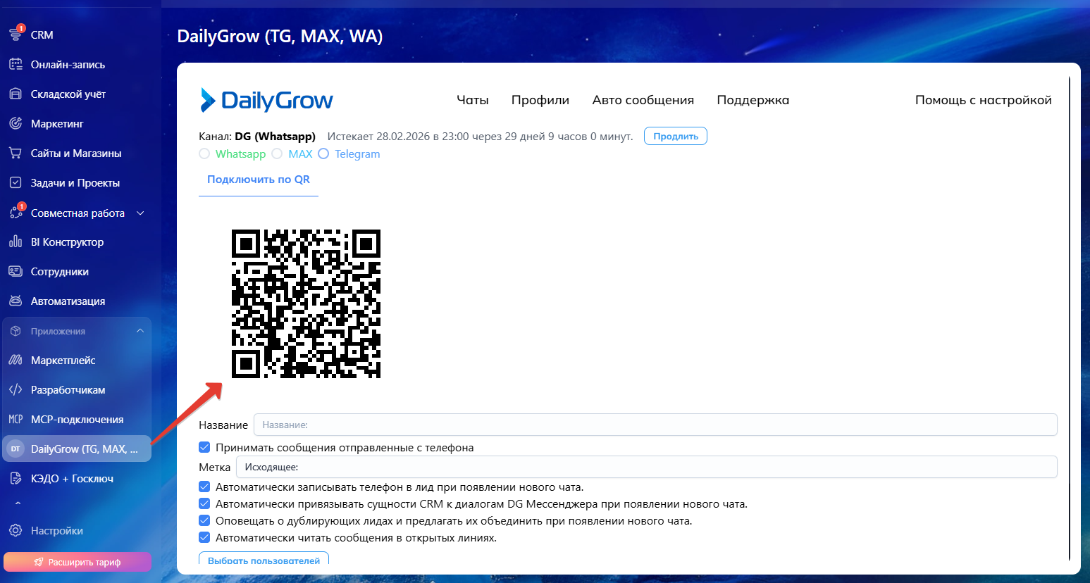Select the Whatsapp channel radio button
Viewport: 1090px width, 583px height.
[x=204, y=153]
